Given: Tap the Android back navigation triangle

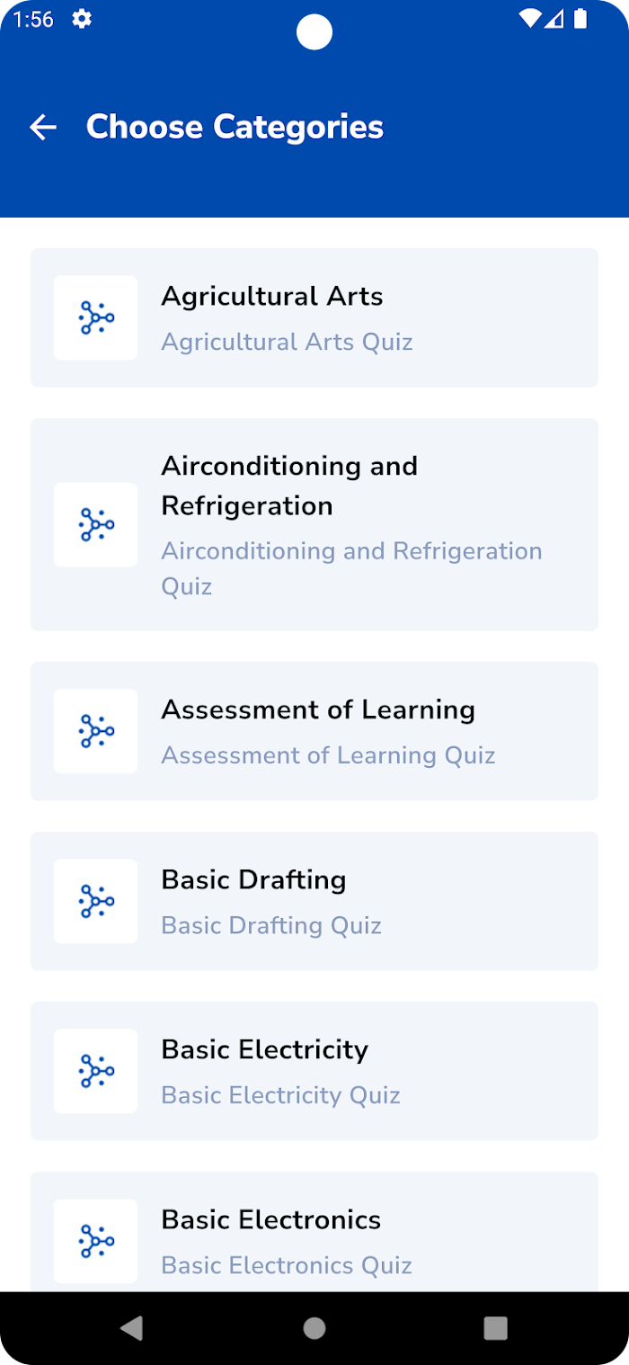Looking at the screenshot, I should (x=132, y=1328).
